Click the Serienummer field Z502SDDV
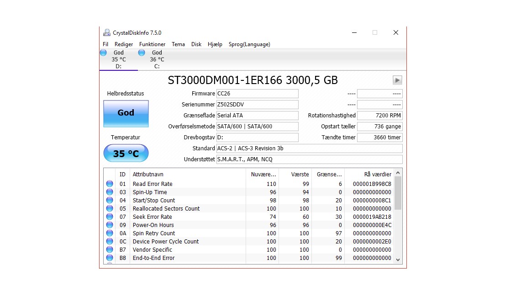This screenshot has height=296, width=526. point(258,104)
